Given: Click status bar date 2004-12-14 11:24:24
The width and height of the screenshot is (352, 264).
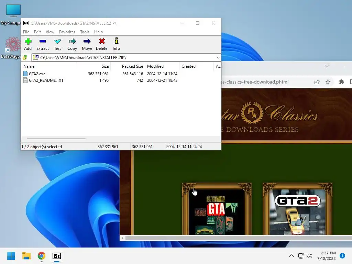Looking at the screenshot, I should pos(184,146).
